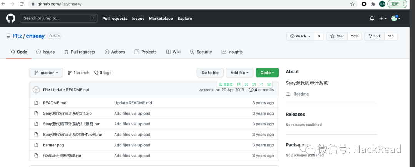415x167 pixels.
Task: Click the green save disk icon
Action: coord(254,84)
